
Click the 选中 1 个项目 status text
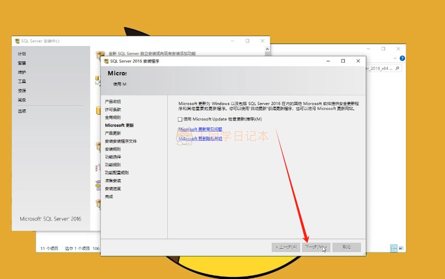coord(77,248)
